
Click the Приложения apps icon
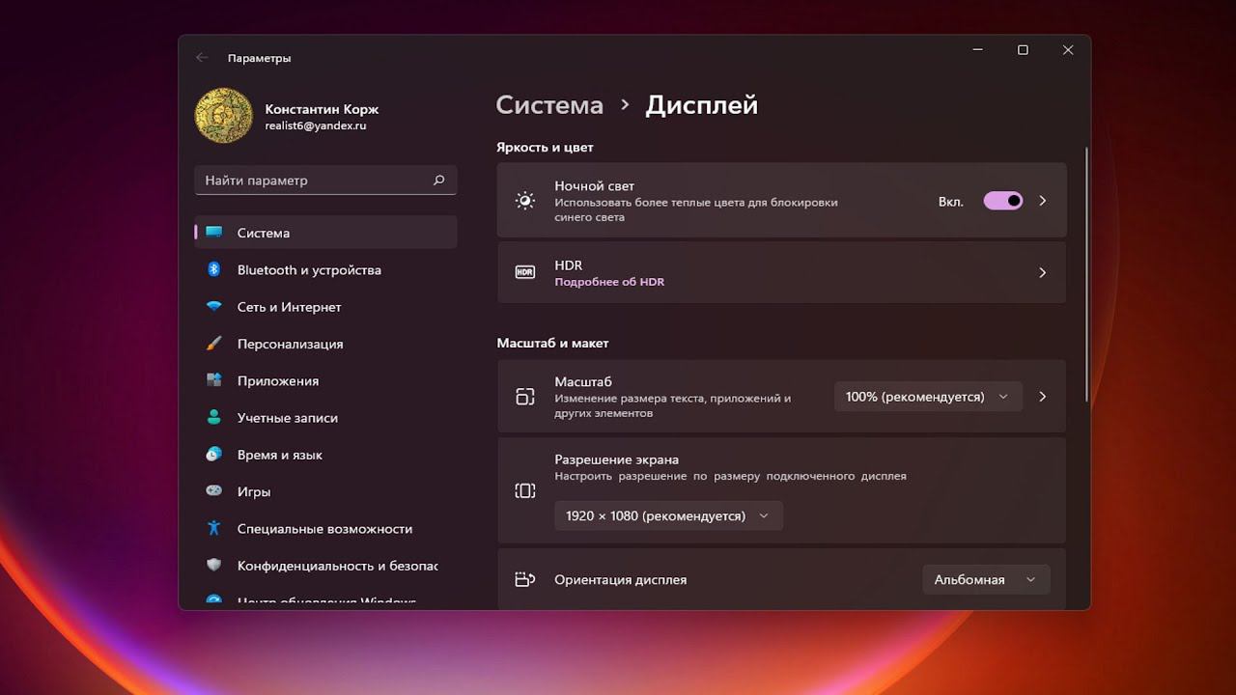(214, 380)
